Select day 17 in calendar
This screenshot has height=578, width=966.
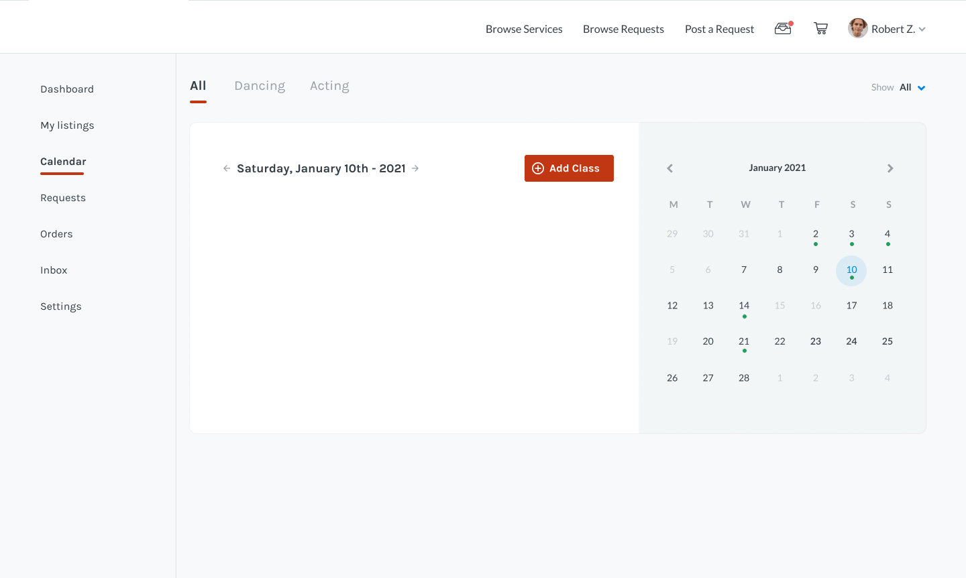tap(851, 305)
